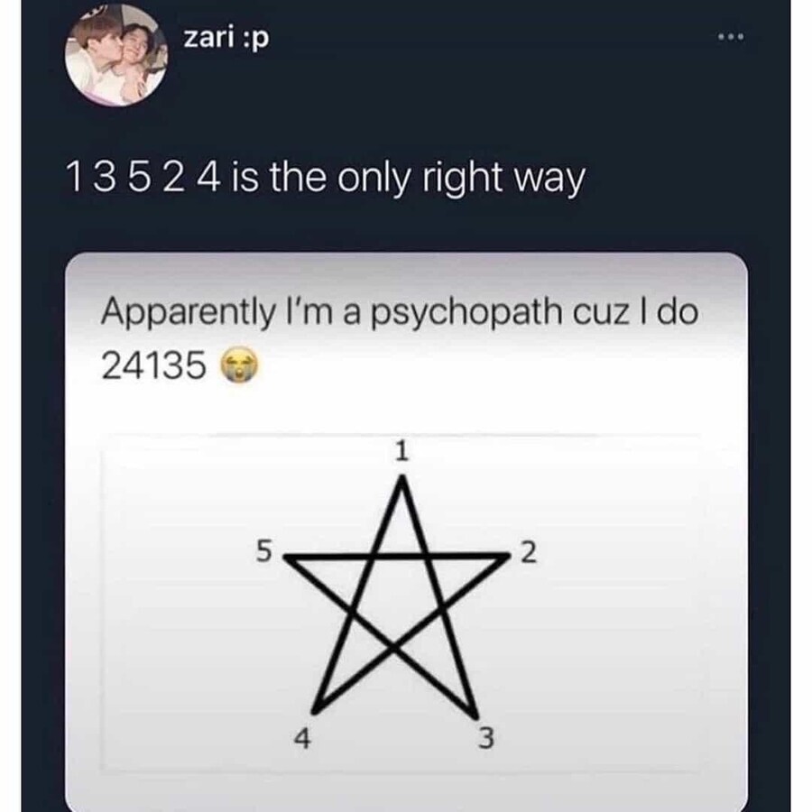
Task: Open zari's profile picture
Action: point(116,55)
